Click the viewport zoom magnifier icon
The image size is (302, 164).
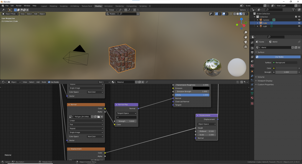pos(246,32)
